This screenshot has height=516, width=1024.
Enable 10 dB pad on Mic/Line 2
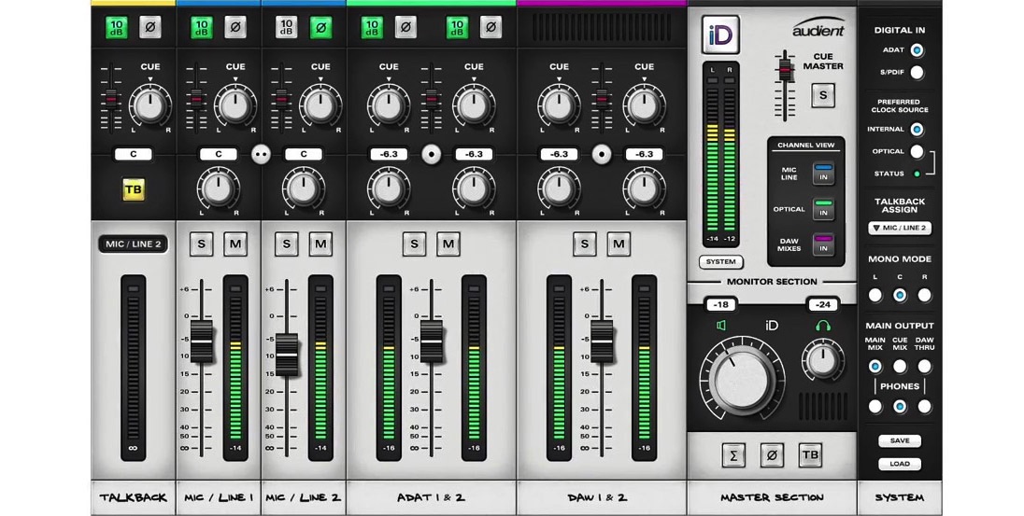pyautogui.click(x=287, y=27)
